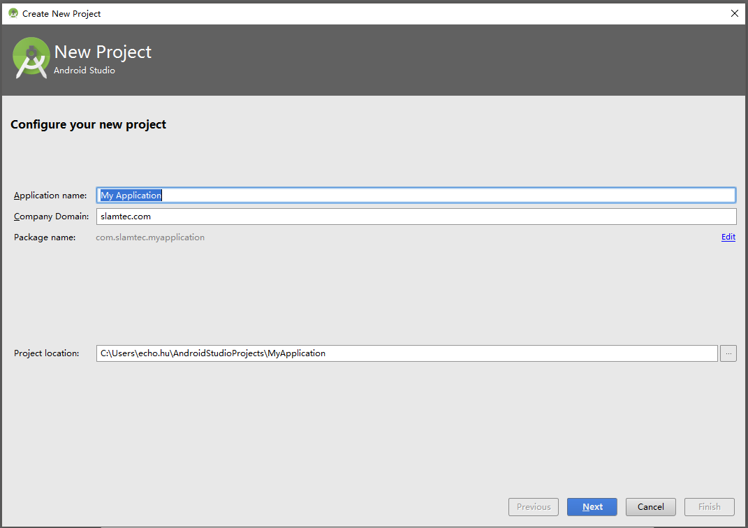The width and height of the screenshot is (748, 528).
Task: Click the Company Domain text field
Action: pyautogui.click(x=349, y=216)
